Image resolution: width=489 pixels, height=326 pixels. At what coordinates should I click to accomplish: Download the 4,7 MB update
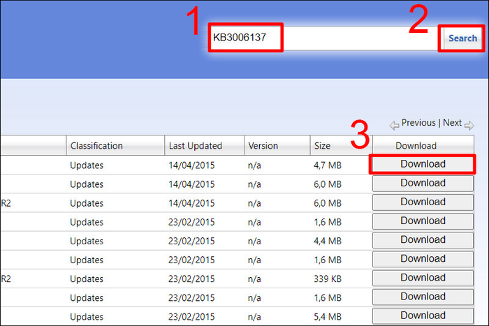click(x=423, y=164)
